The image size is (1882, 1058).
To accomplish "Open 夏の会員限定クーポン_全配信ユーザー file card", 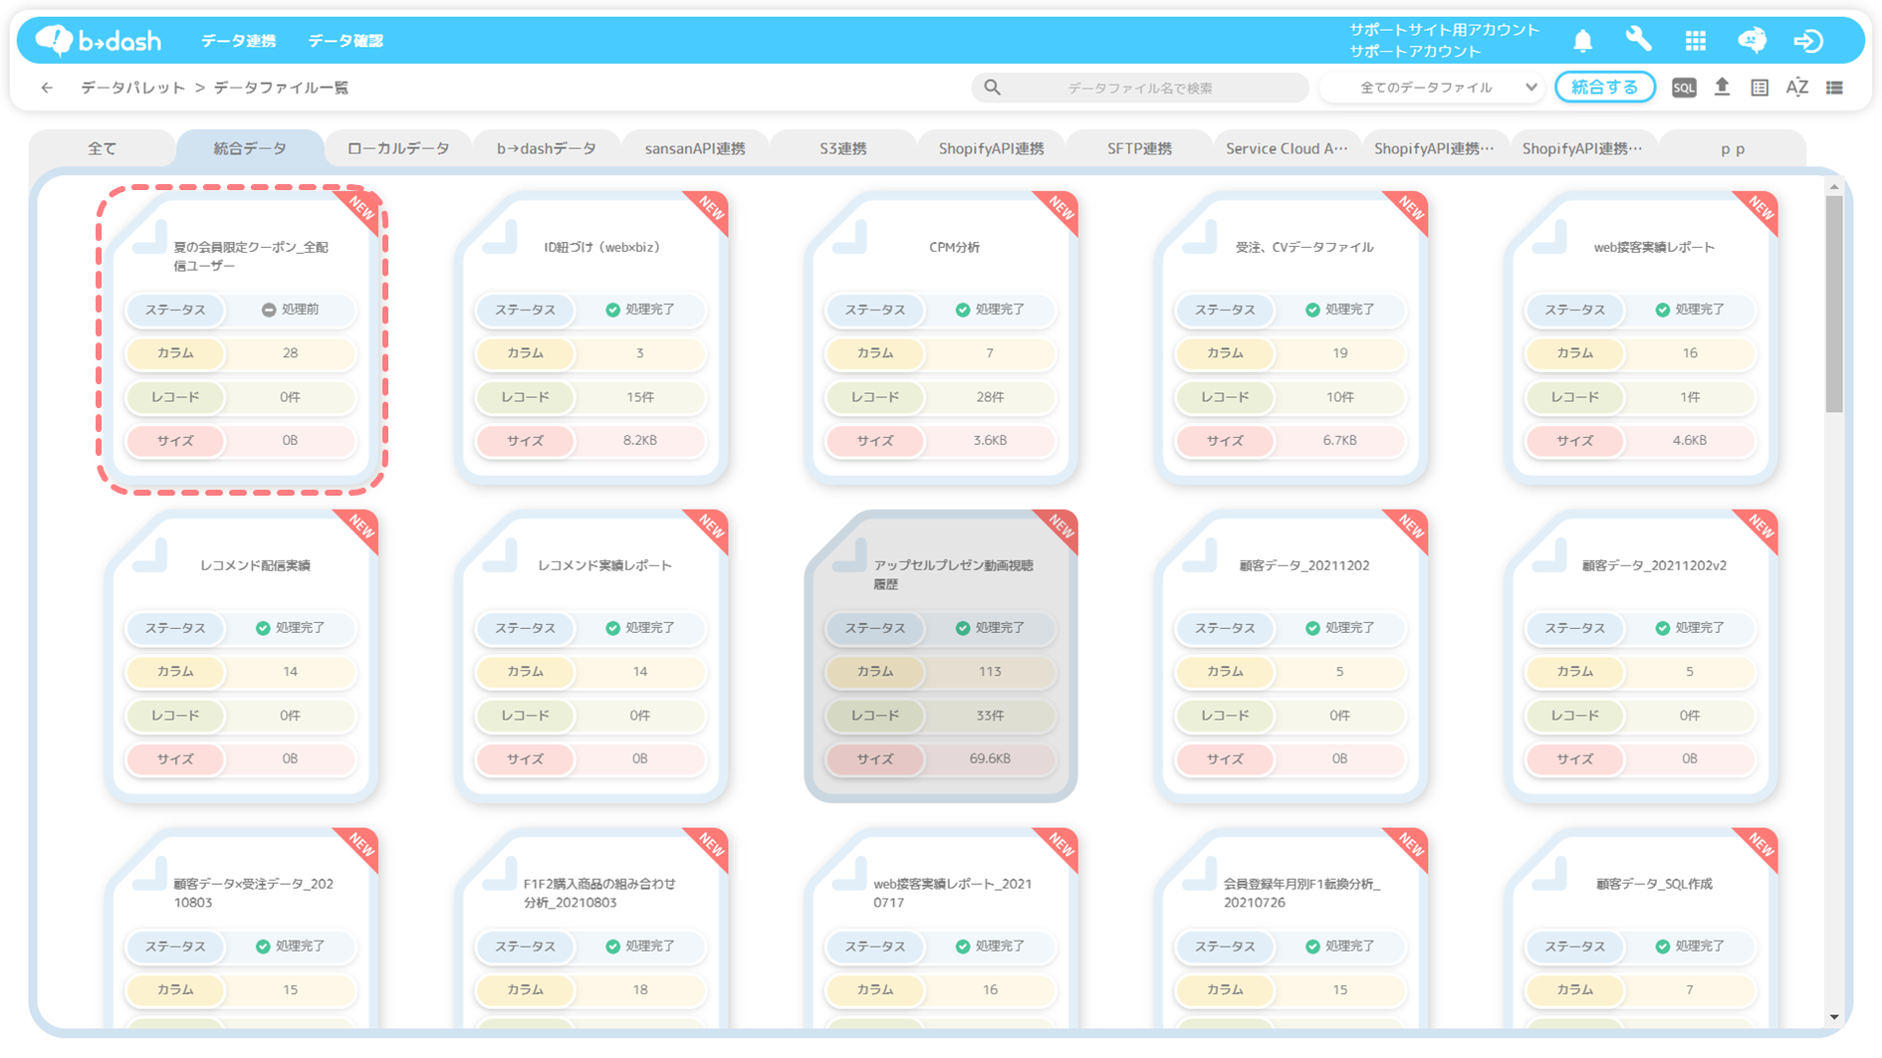I will (x=242, y=338).
